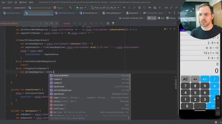This screenshot has height=124, width=222.
Task: Click the close X of the search bar
Action: (x=175, y=23)
